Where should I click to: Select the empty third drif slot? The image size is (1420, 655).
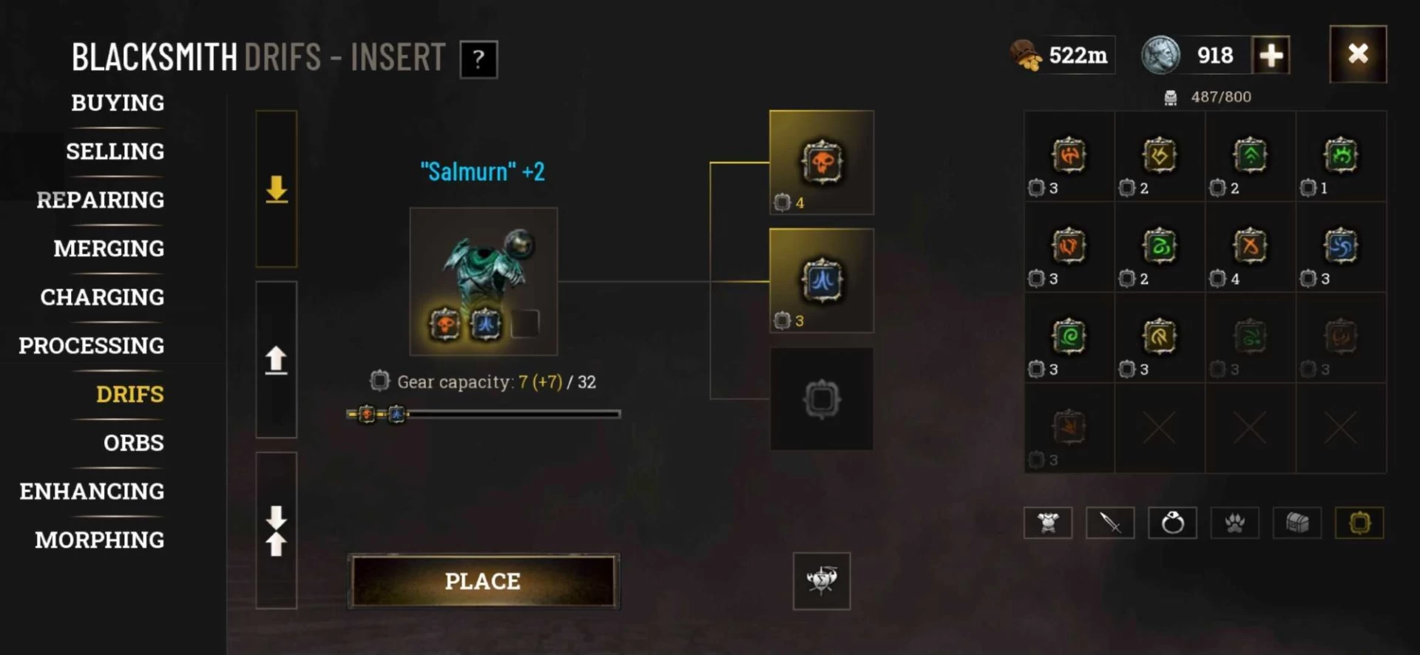pos(822,399)
